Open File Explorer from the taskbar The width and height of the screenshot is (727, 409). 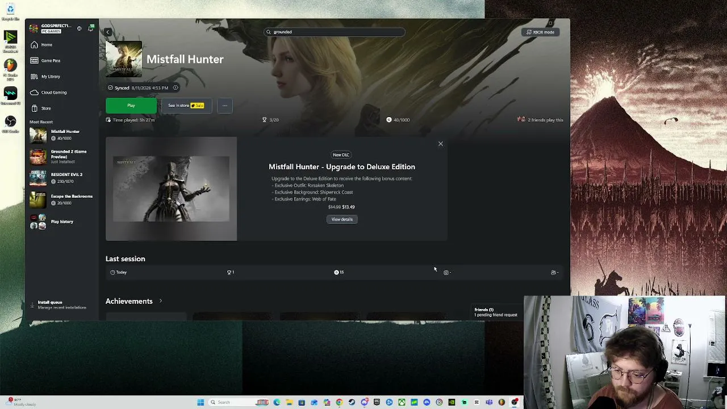[x=289, y=403]
